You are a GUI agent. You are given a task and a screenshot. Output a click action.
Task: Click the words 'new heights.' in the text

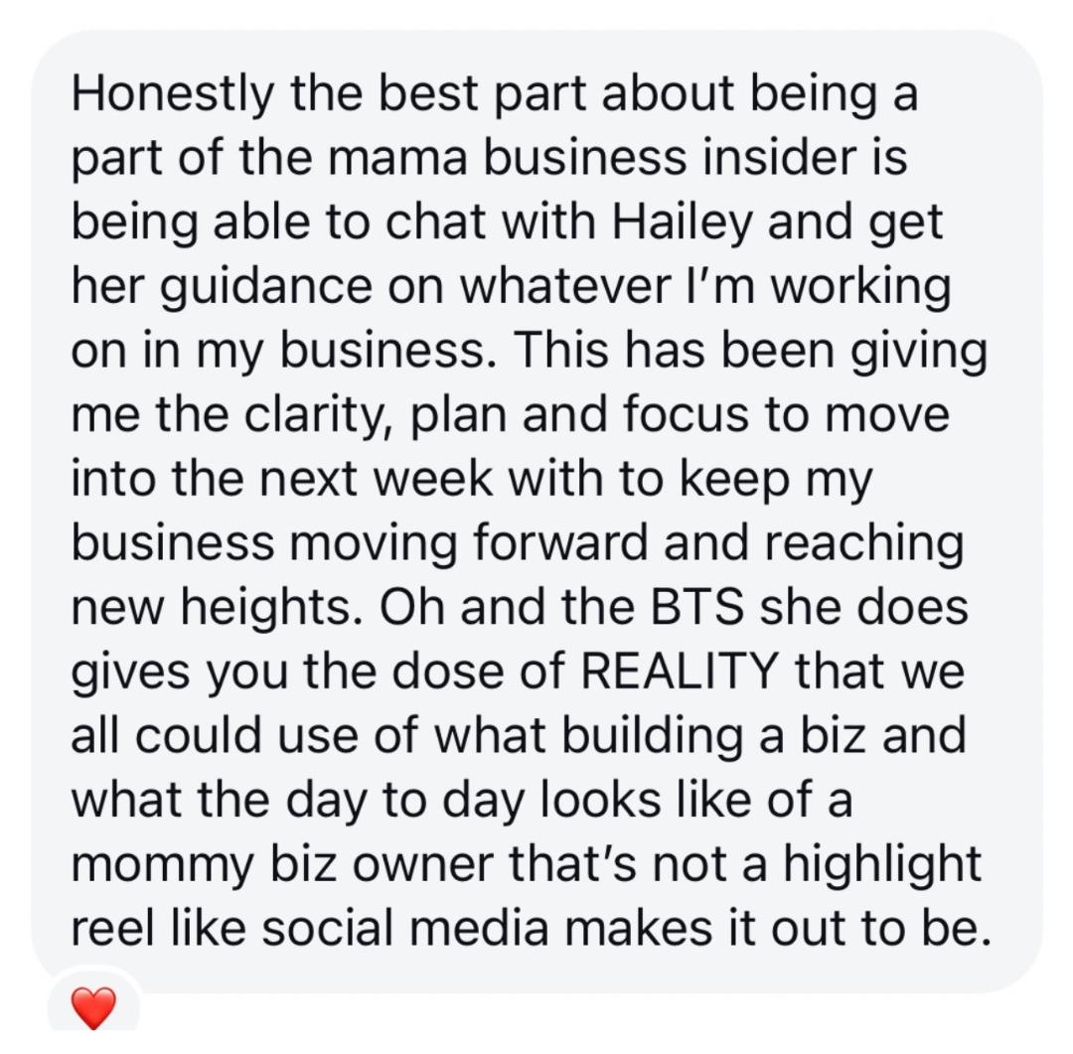(x=217, y=607)
